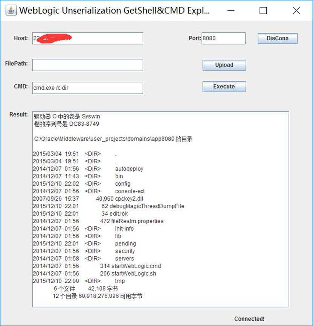Click edit.lok file entry
Screen dimensions: 313x326
click(x=119, y=213)
